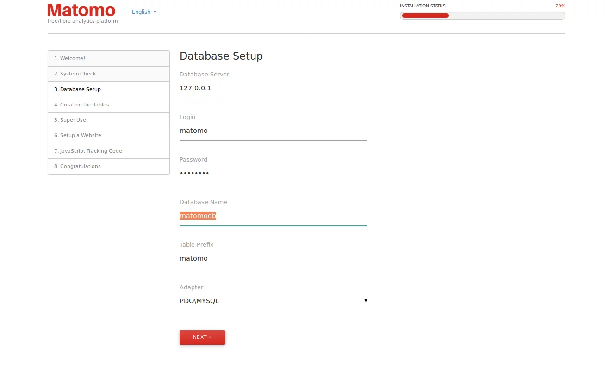
Task: Open step 6. Setup a Website
Action: (x=109, y=136)
